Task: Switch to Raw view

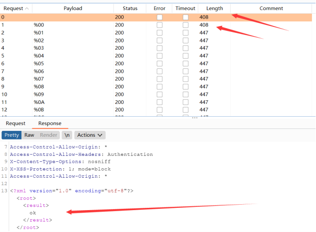Action: coord(29,135)
